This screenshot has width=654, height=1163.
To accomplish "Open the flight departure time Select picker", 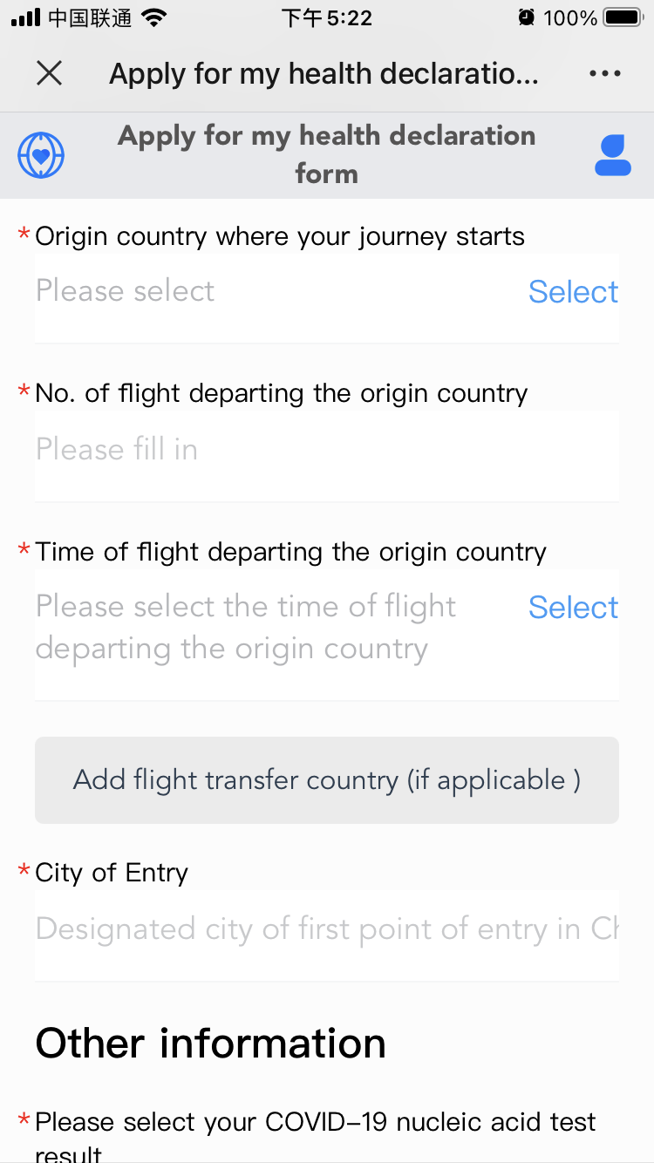I will click(x=573, y=608).
